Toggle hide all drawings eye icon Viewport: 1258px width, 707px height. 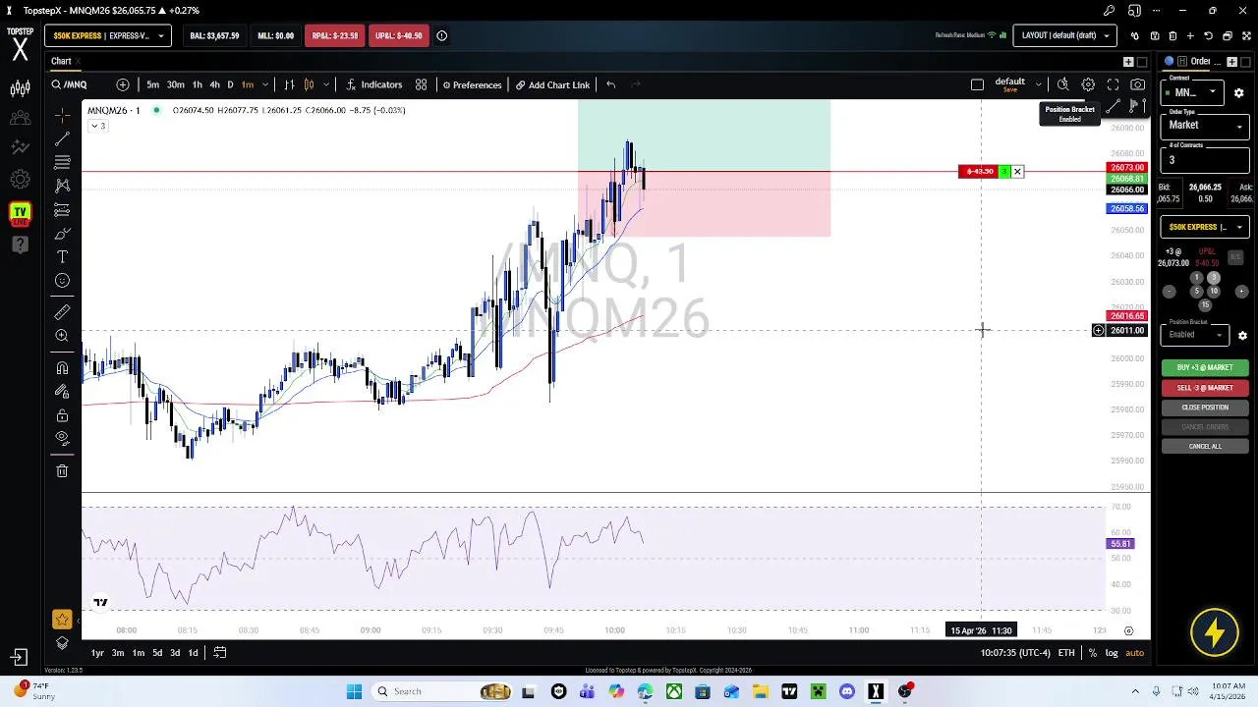(x=62, y=439)
